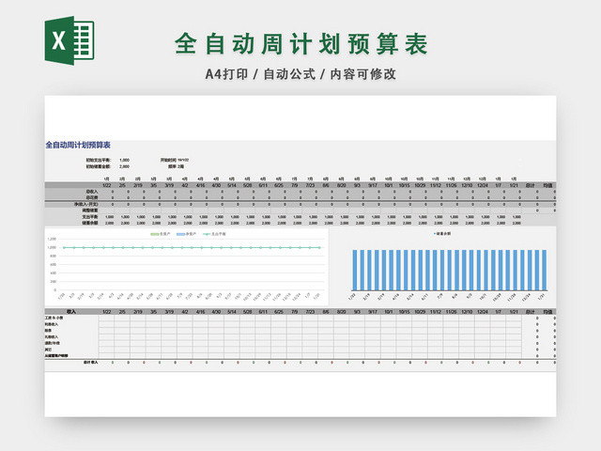Click 8/6 in the 收入 header row
Image resolution: width=601 pixels, height=451 pixels.
[326, 312]
